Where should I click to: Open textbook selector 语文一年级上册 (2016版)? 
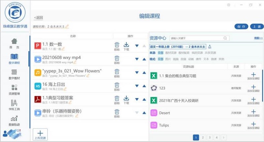pos(178,47)
